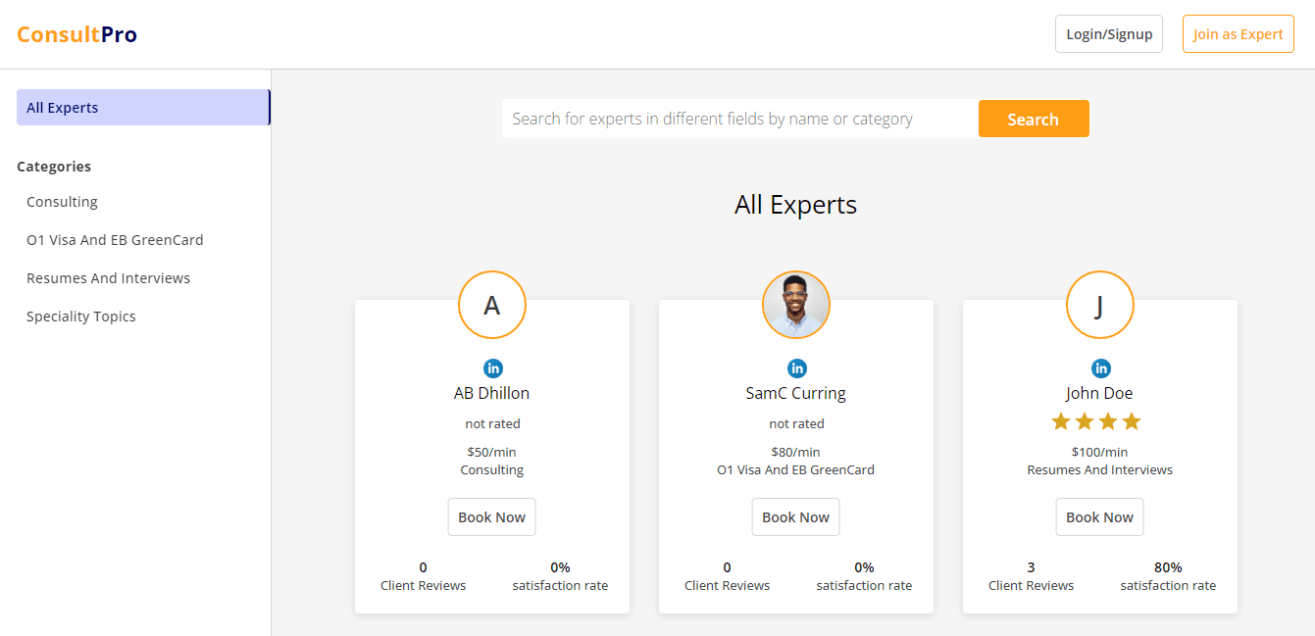Focus the expert search input field
1315x636 pixels.
coord(739,119)
